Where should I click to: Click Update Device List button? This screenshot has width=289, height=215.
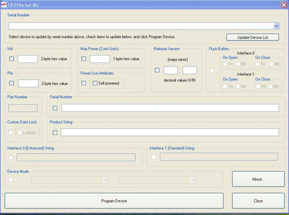tap(253, 37)
